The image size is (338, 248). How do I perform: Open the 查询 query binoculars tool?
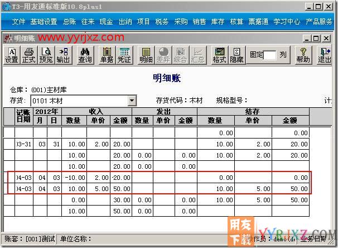85,55
